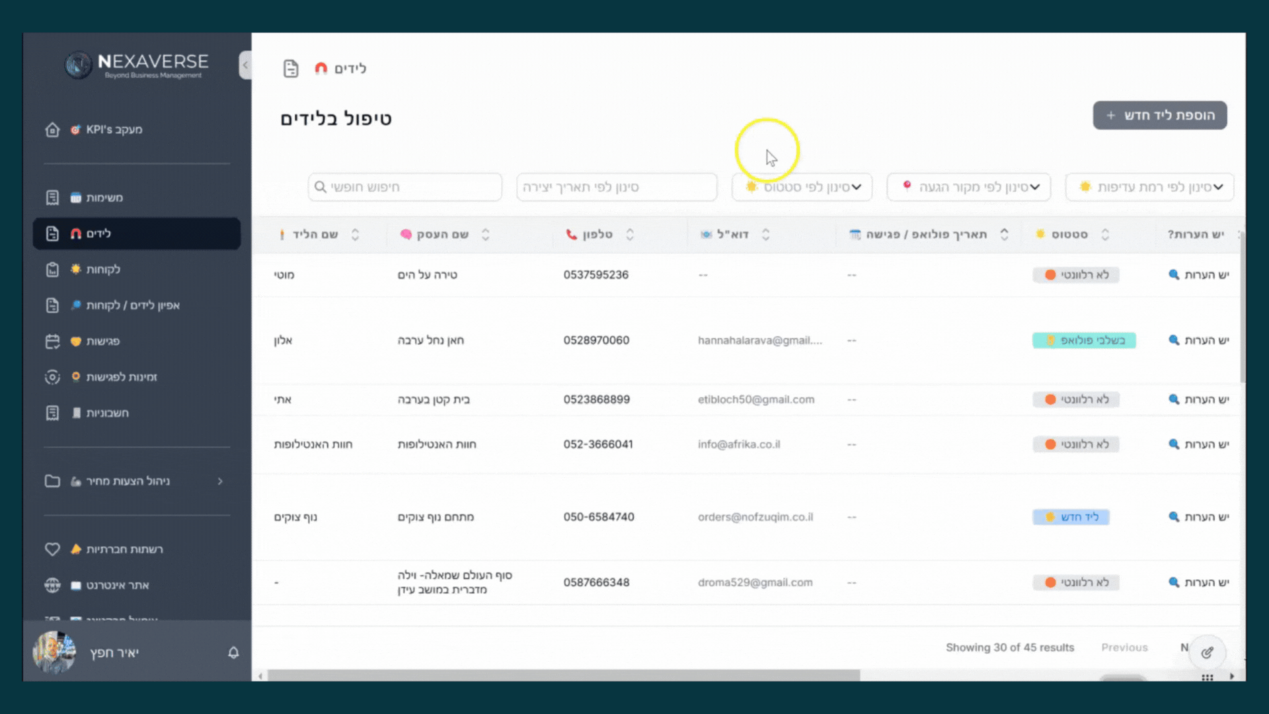Expand ניהול הצעות מחיר submenu

click(220, 481)
